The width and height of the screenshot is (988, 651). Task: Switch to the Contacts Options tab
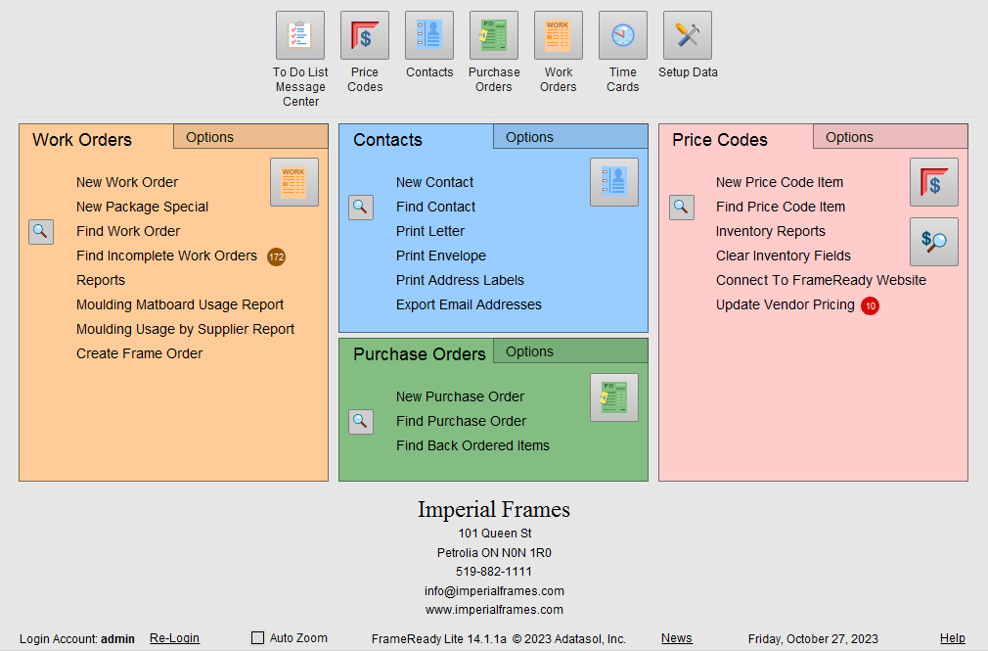[x=530, y=137]
